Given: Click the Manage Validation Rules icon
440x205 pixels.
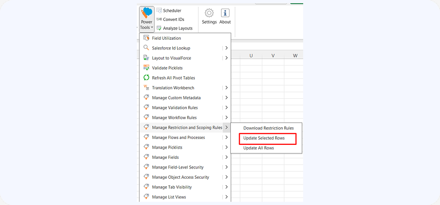Looking at the screenshot, I should [x=146, y=107].
